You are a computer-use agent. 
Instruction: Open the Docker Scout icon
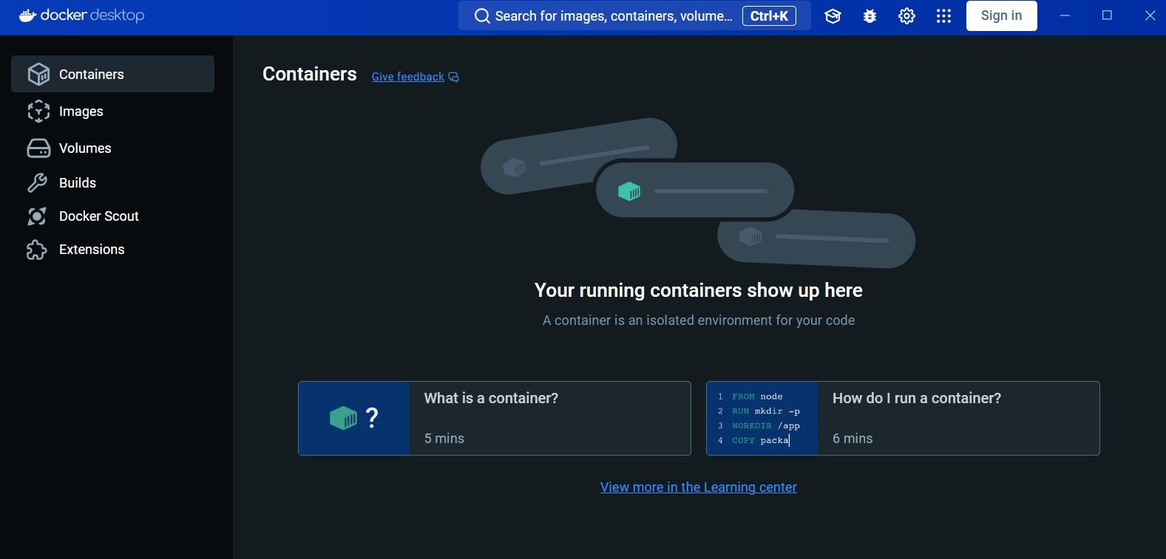coord(37,216)
